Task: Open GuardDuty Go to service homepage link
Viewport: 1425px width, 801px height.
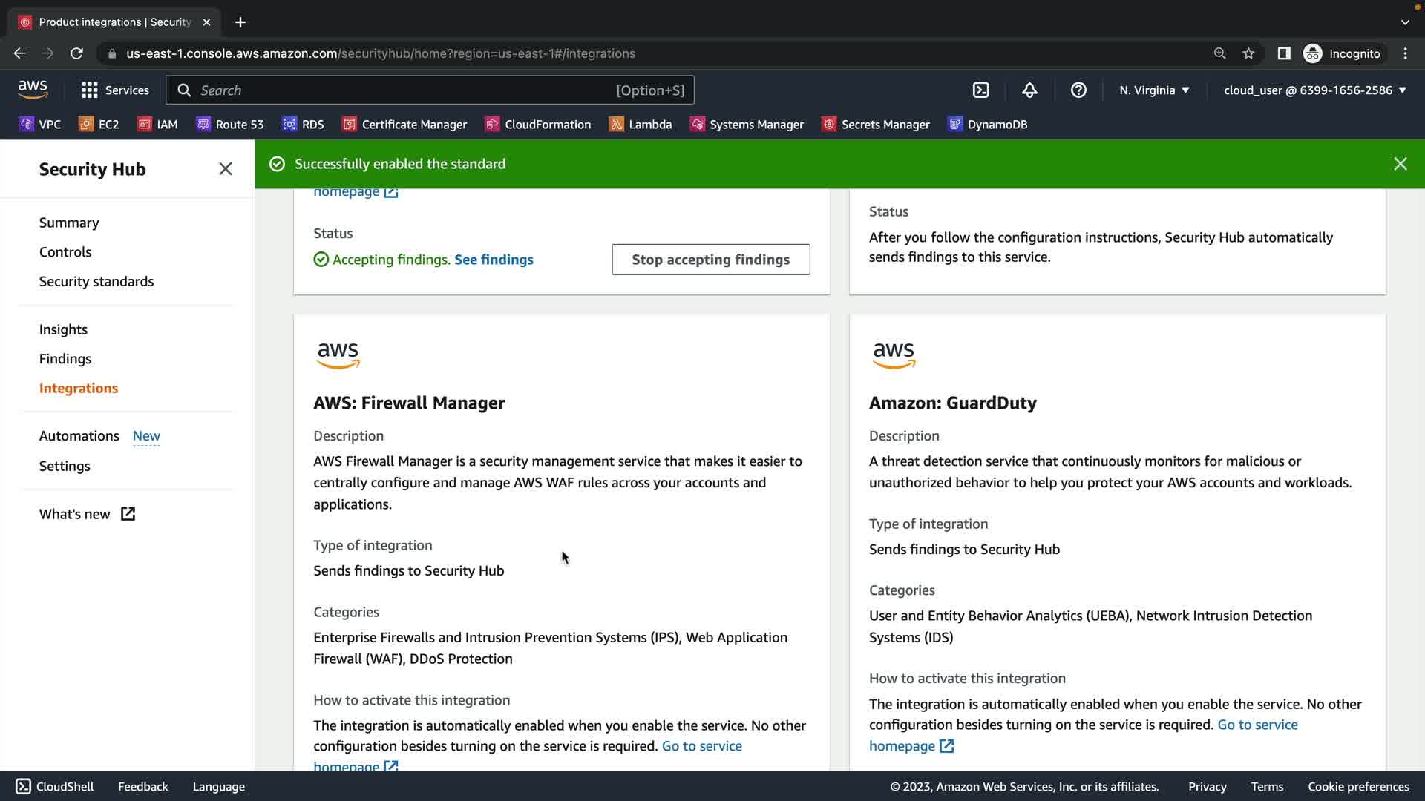Action: click(1257, 725)
